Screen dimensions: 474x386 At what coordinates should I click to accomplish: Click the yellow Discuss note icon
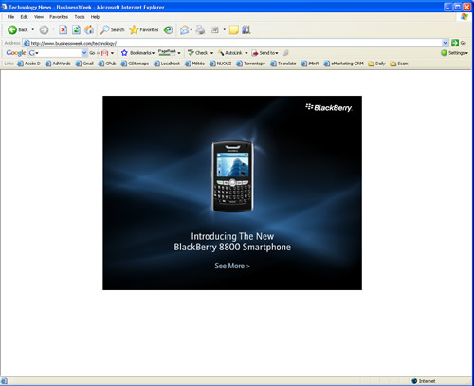click(x=234, y=30)
